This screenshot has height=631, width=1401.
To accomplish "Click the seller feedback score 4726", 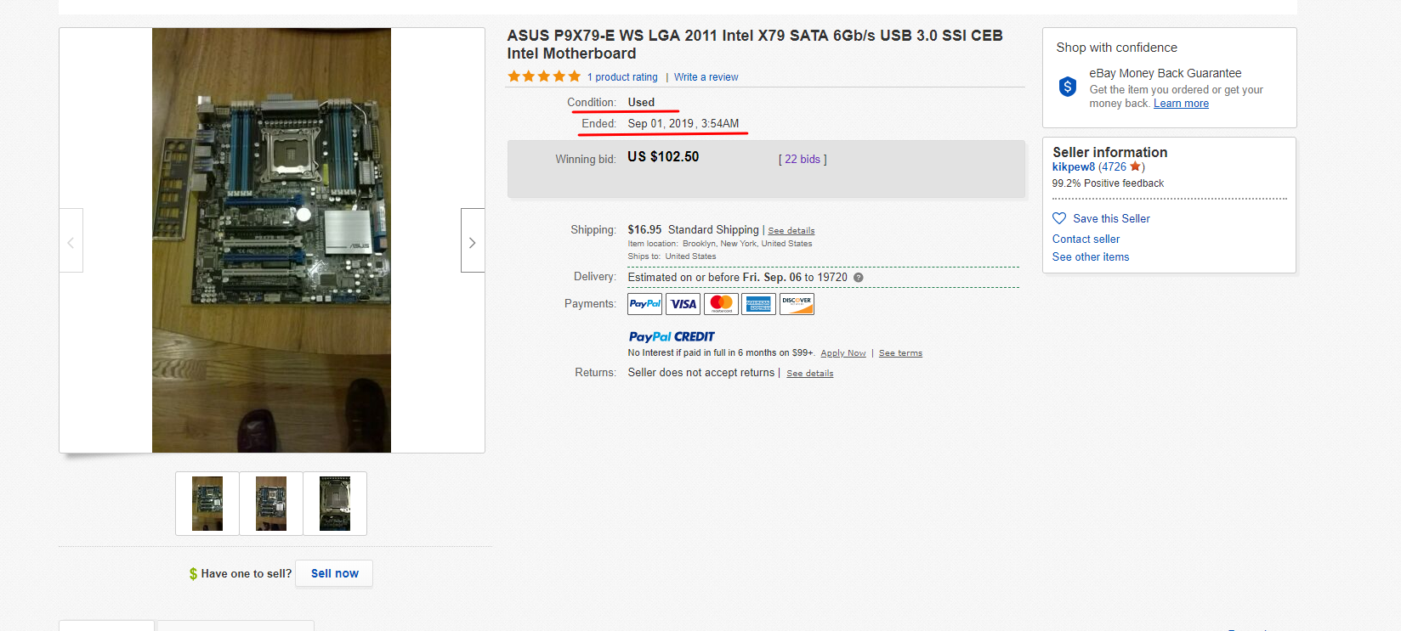I will 1114,167.
